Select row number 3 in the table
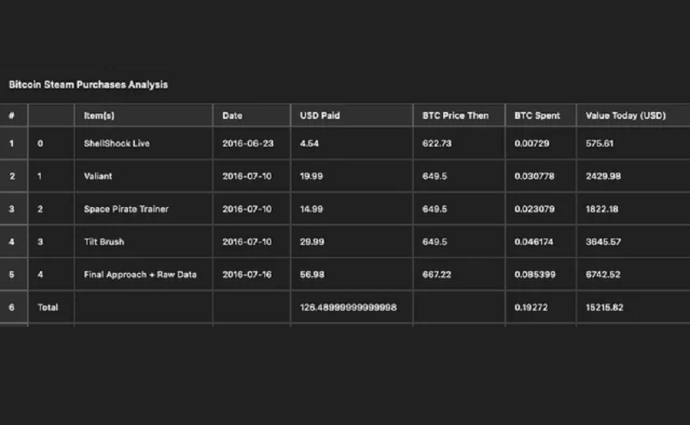The height and width of the screenshot is (425, 690). (12, 209)
